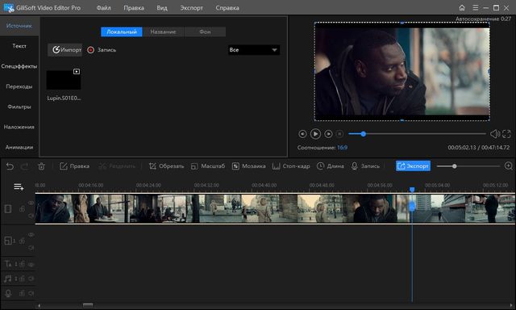516x310 pixels.
Task: Lock the voiceover track
Action: point(22,293)
